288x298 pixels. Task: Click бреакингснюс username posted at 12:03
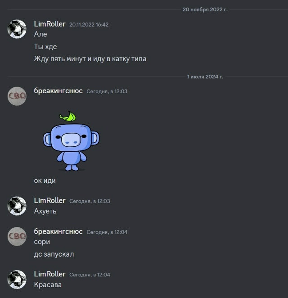(58, 91)
